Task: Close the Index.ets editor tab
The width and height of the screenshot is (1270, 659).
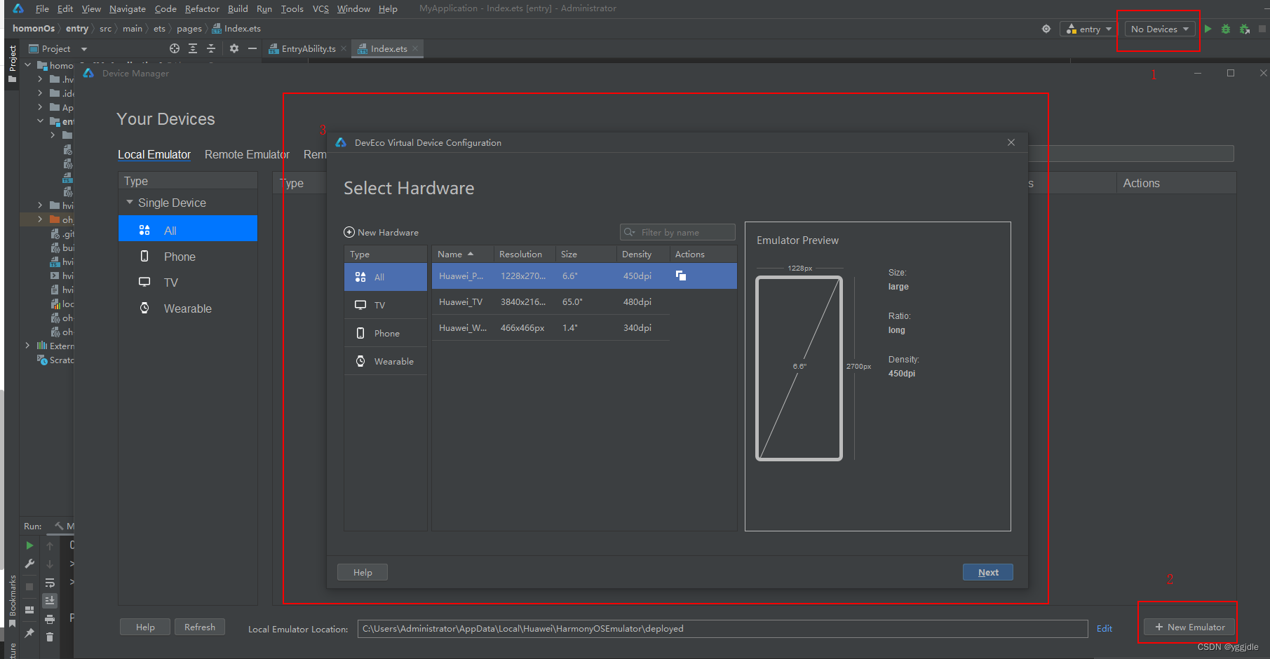Action: click(x=415, y=48)
